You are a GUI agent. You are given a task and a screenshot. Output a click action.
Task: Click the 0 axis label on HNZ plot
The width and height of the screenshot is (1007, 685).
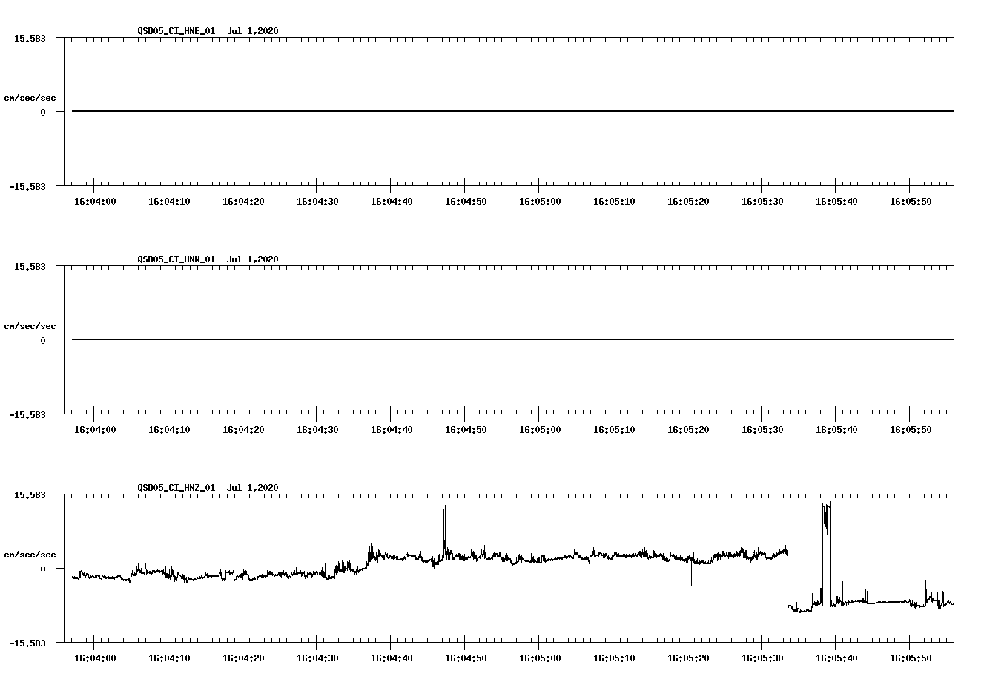pyautogui.click(x=43, y=569)
